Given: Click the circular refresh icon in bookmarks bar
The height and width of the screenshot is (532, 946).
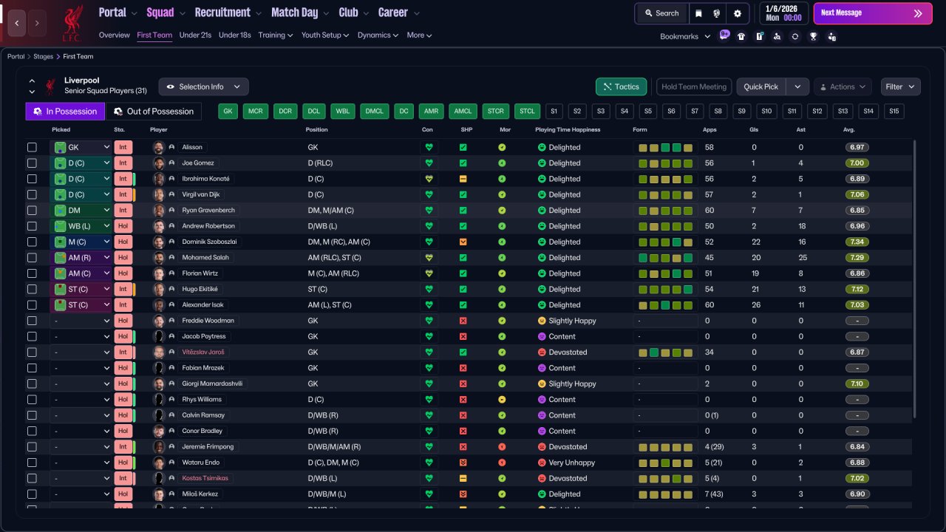Looking at the screenshot, I should click(795, 36).
